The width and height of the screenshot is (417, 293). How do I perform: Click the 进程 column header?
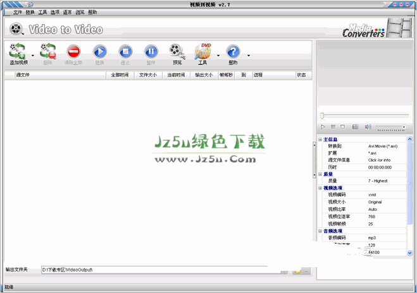tap(273, 75)
